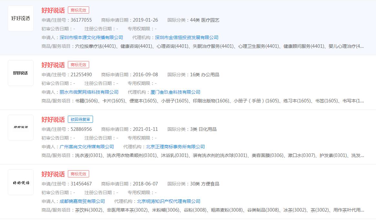This screenshot has width=376, height=220.
Task: Select registration number 31456467
Action: pyautogui.click(x=81, y=184)
